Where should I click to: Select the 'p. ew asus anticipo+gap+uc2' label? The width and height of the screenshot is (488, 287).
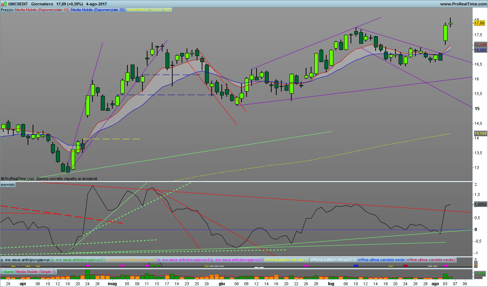(78, 259)
